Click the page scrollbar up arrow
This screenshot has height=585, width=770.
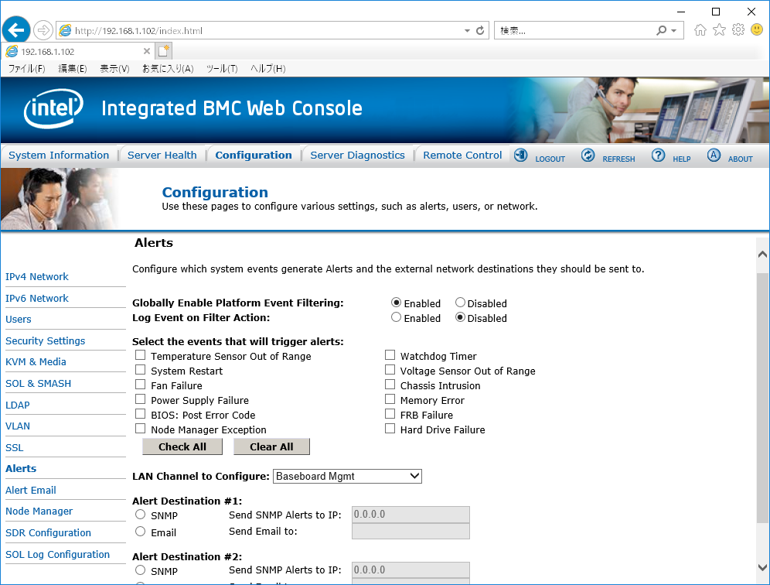pyautogui.click(x=762, y=254)
